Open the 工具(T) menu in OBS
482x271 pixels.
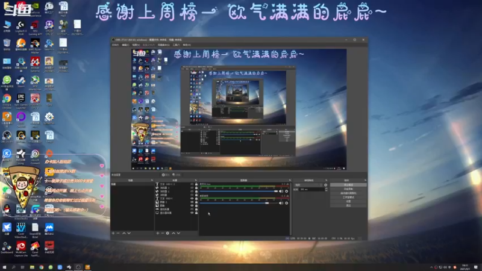click(x=176, y=45)
